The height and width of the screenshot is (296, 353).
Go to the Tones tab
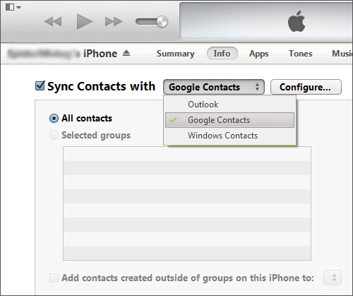pos(301,54)
